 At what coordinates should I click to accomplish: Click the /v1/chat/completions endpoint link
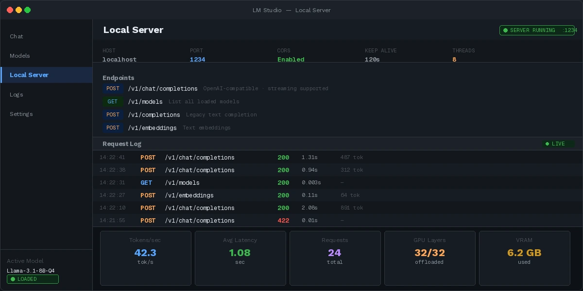[x=163, y=89]
